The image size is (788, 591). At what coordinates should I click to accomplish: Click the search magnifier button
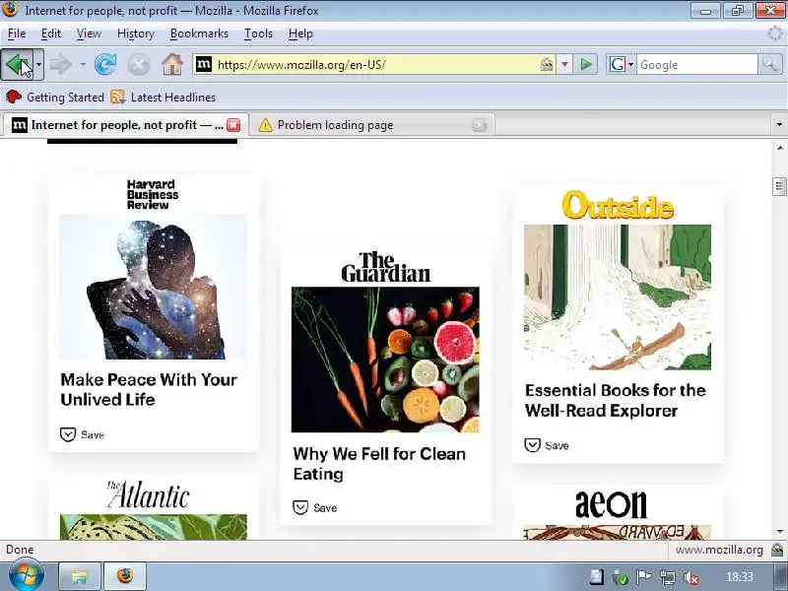click(769, 64)
